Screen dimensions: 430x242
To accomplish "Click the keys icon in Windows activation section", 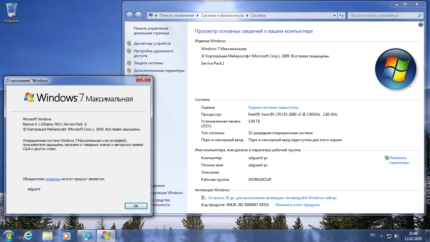I will point(203,198).
